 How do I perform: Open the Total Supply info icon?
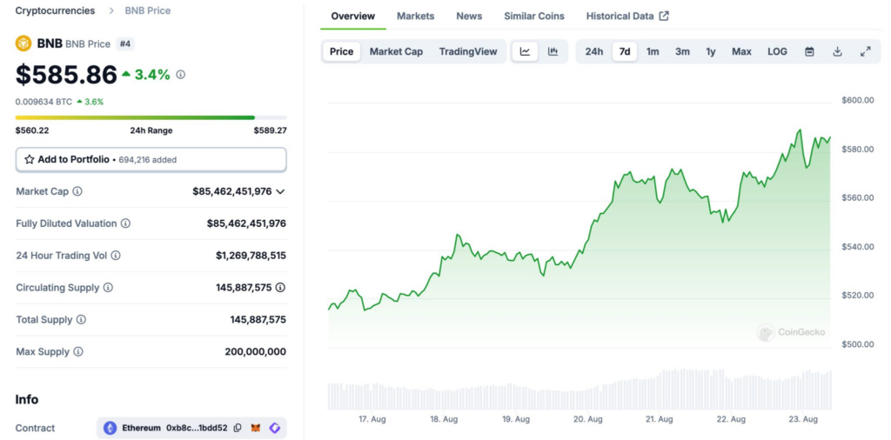pos(81,320)
